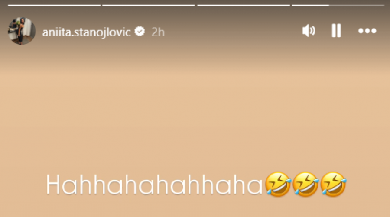Open the three-dots more options menu

click(367, 31)
